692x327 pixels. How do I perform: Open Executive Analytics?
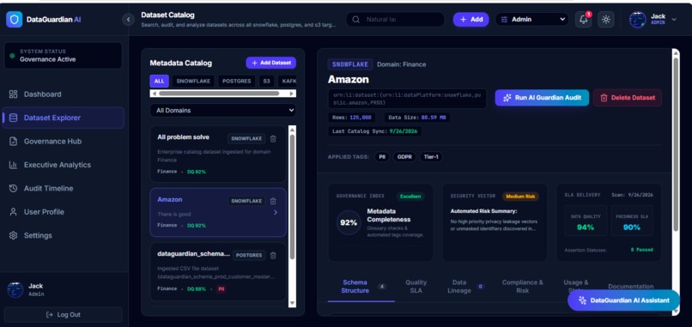[64, 165]
